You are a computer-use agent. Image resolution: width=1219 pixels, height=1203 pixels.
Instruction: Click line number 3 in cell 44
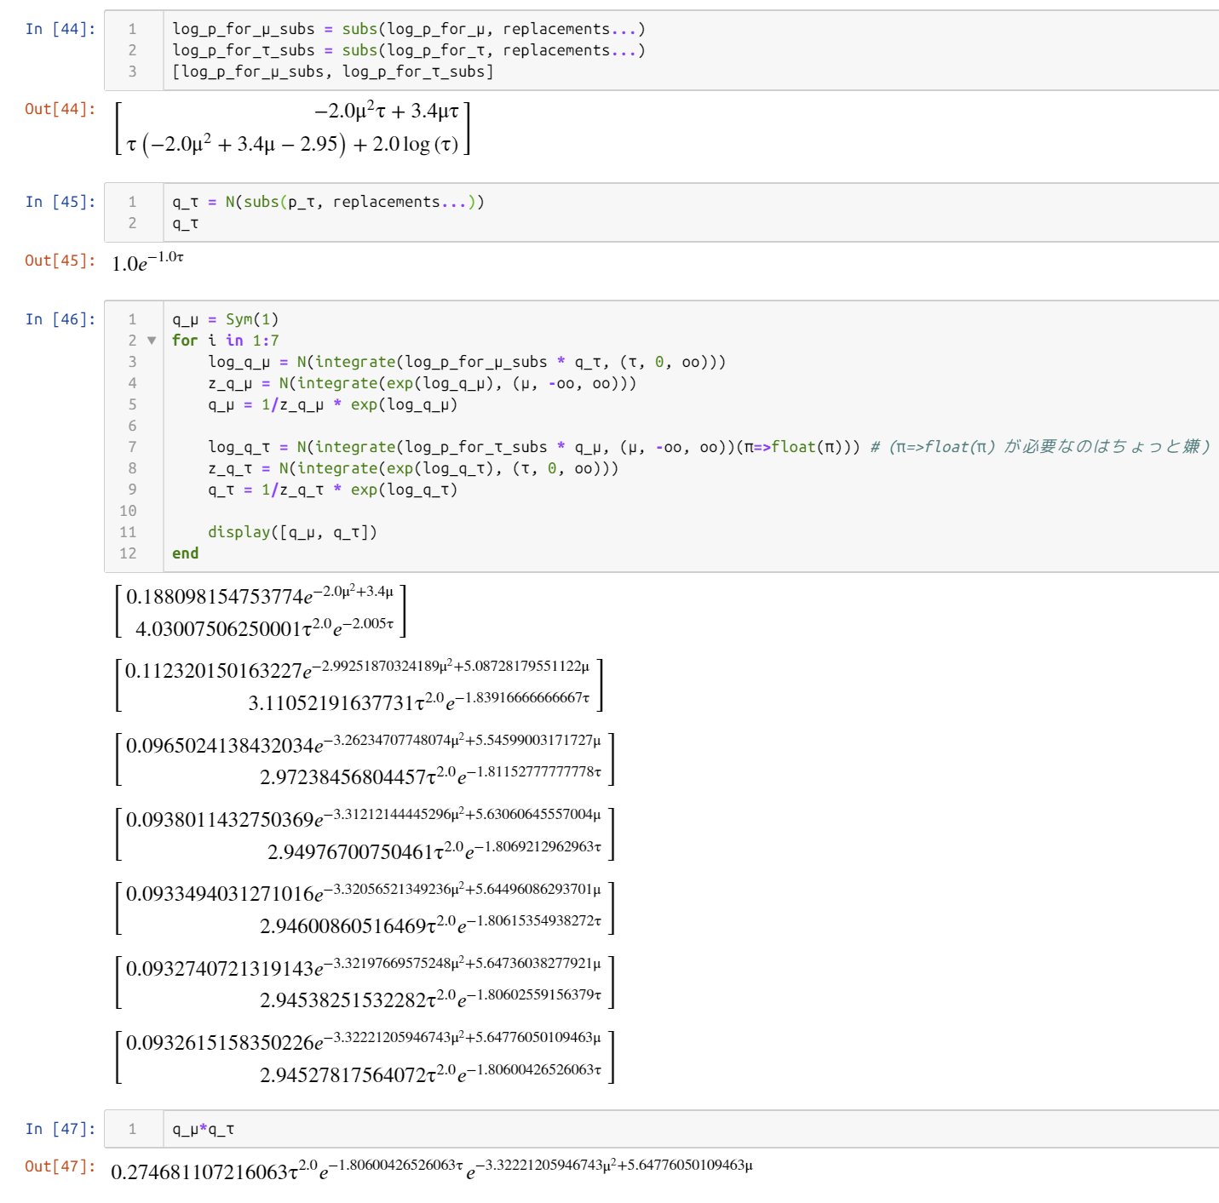132,72
